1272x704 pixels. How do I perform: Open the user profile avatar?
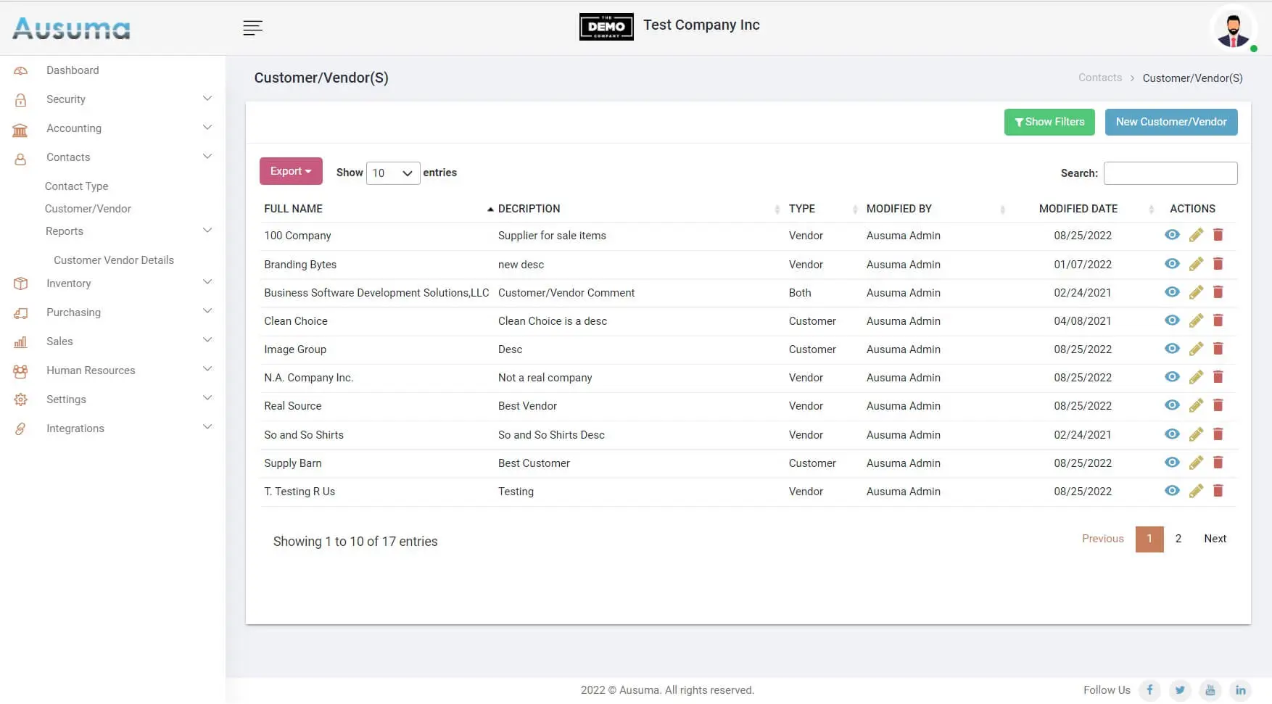pos(1233,30)
